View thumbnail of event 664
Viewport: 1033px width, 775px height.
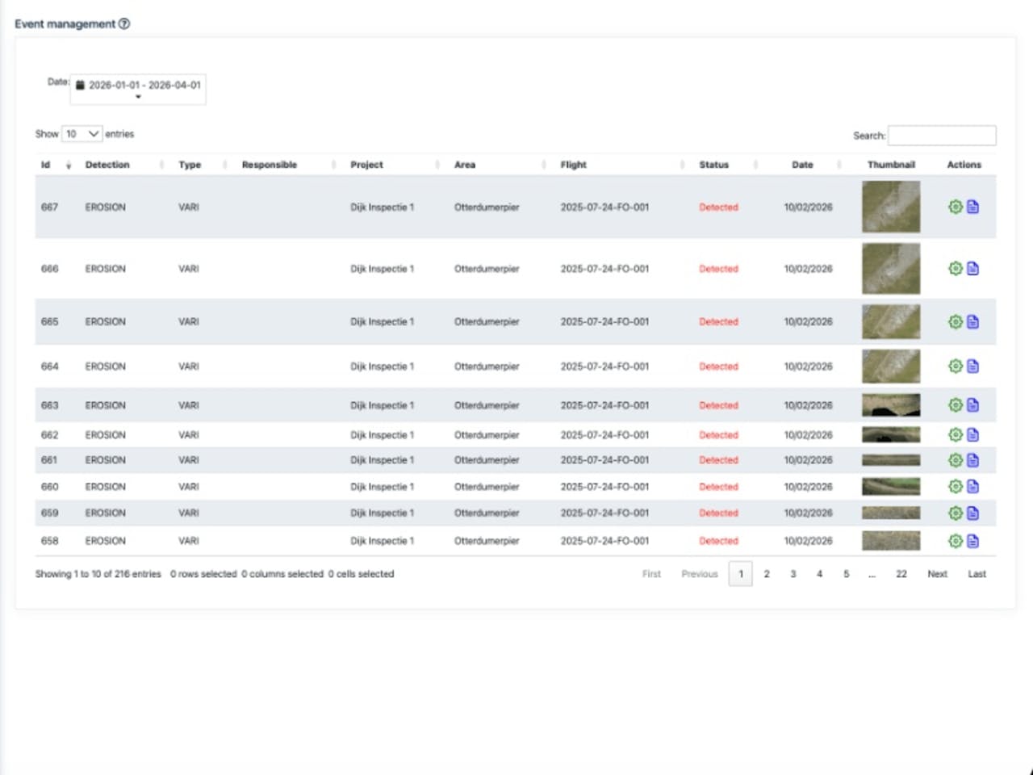(891, 366)
